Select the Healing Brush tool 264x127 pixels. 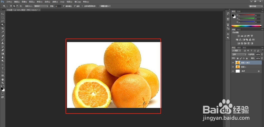pos(3,36)
